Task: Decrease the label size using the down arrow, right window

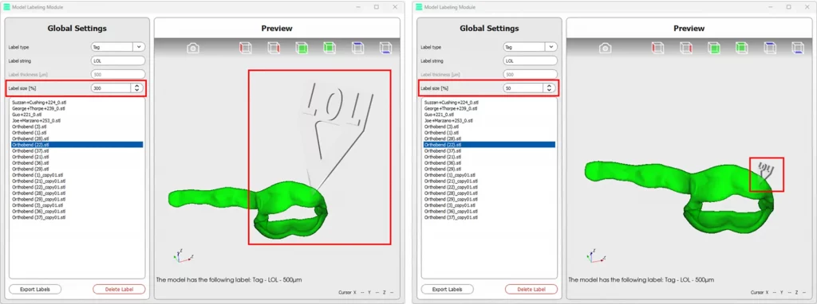Action: (549, 91)
